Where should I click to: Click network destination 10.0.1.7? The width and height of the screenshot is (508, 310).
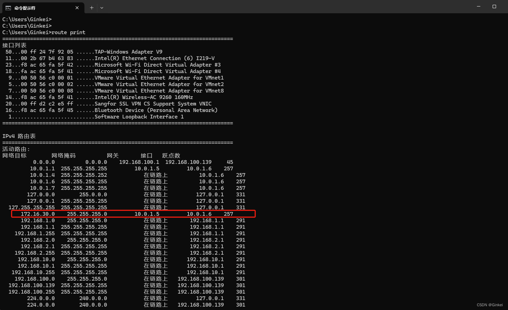click(42, 188)
